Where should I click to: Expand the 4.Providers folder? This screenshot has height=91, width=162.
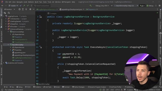pos(6,27)
